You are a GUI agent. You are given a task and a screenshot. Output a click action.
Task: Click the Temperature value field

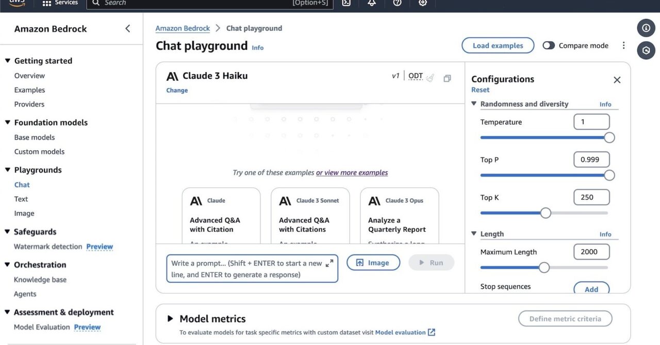591,122
